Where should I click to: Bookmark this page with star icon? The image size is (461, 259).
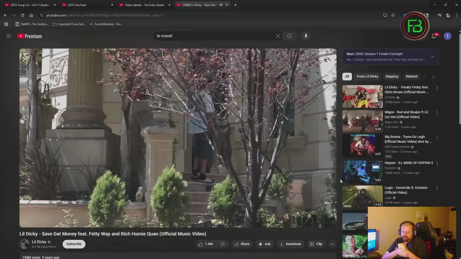(393, 15)
